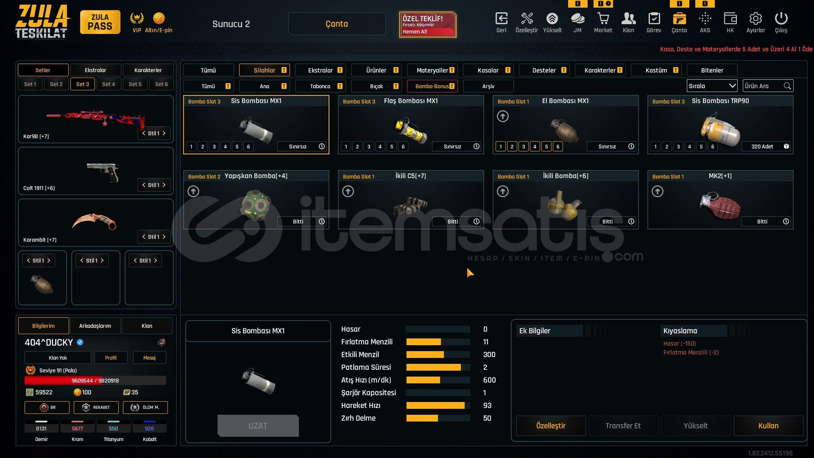Open the Görev tasks icon
Image resolution: width=814 pixels, height=458 pixels.
(x=654, y=19)
